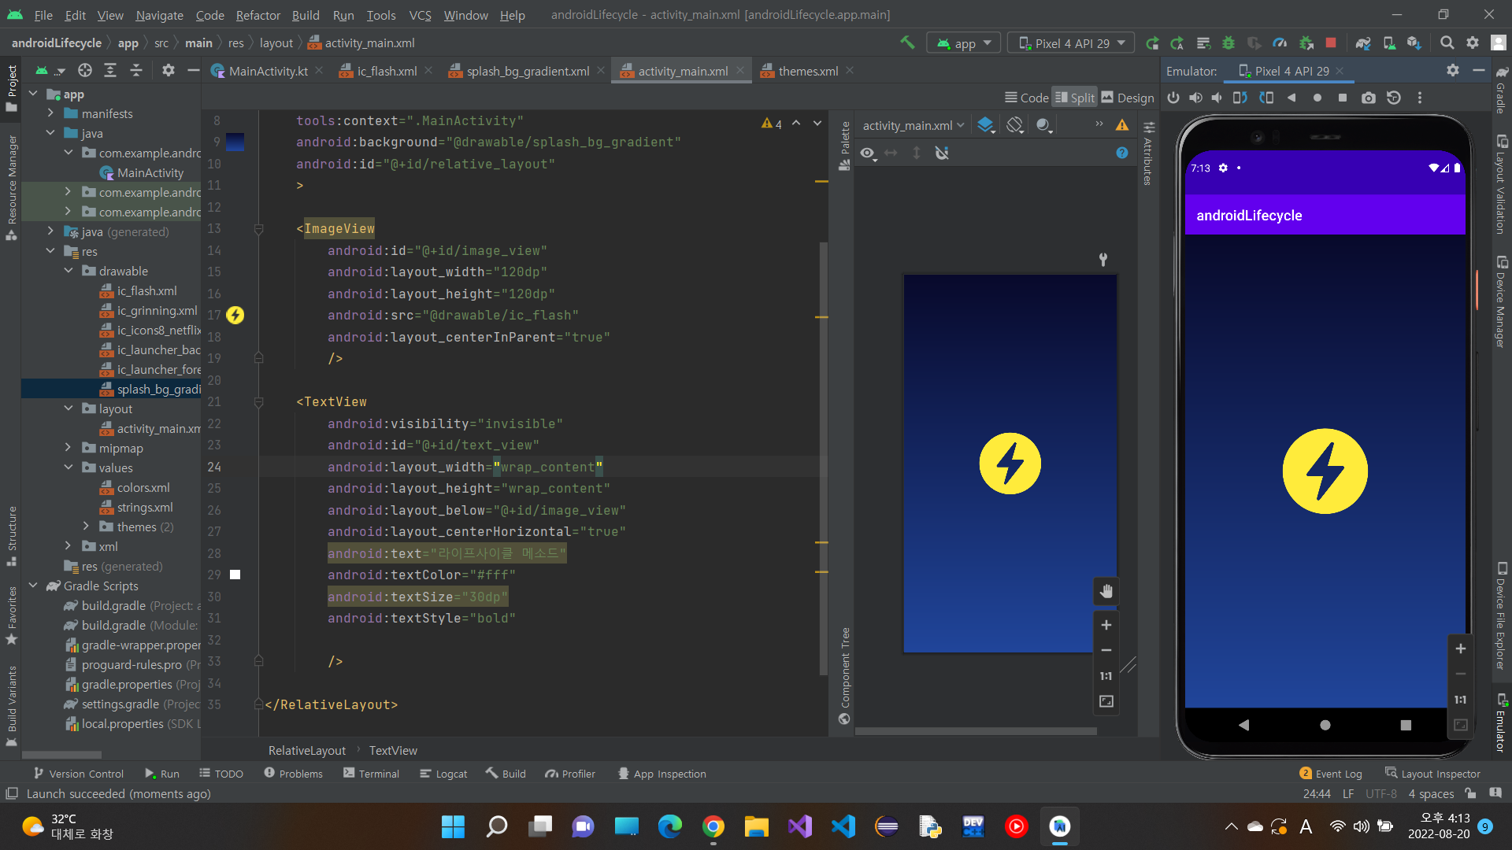Viewport: 1512px width, 850px height.
Task: Click the Debug app bug icon
Action: [x=1228, y=43]
